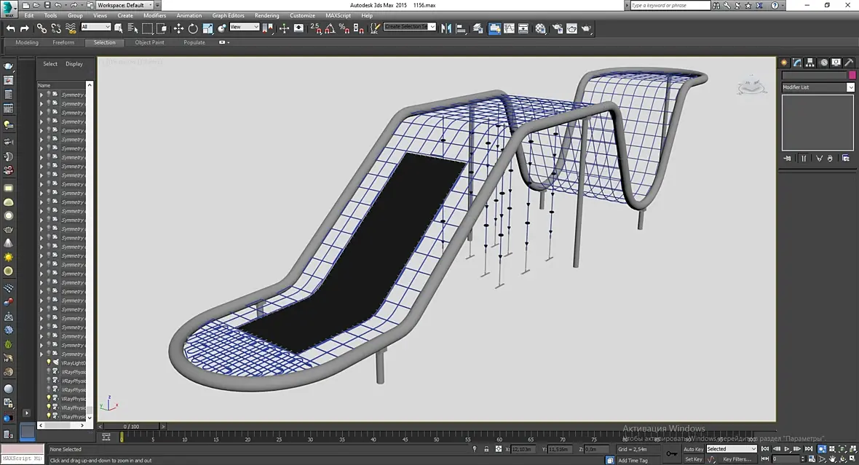Click the Undo arrow in main toolbar
This screenshot has width=859, height=465.
10,28
